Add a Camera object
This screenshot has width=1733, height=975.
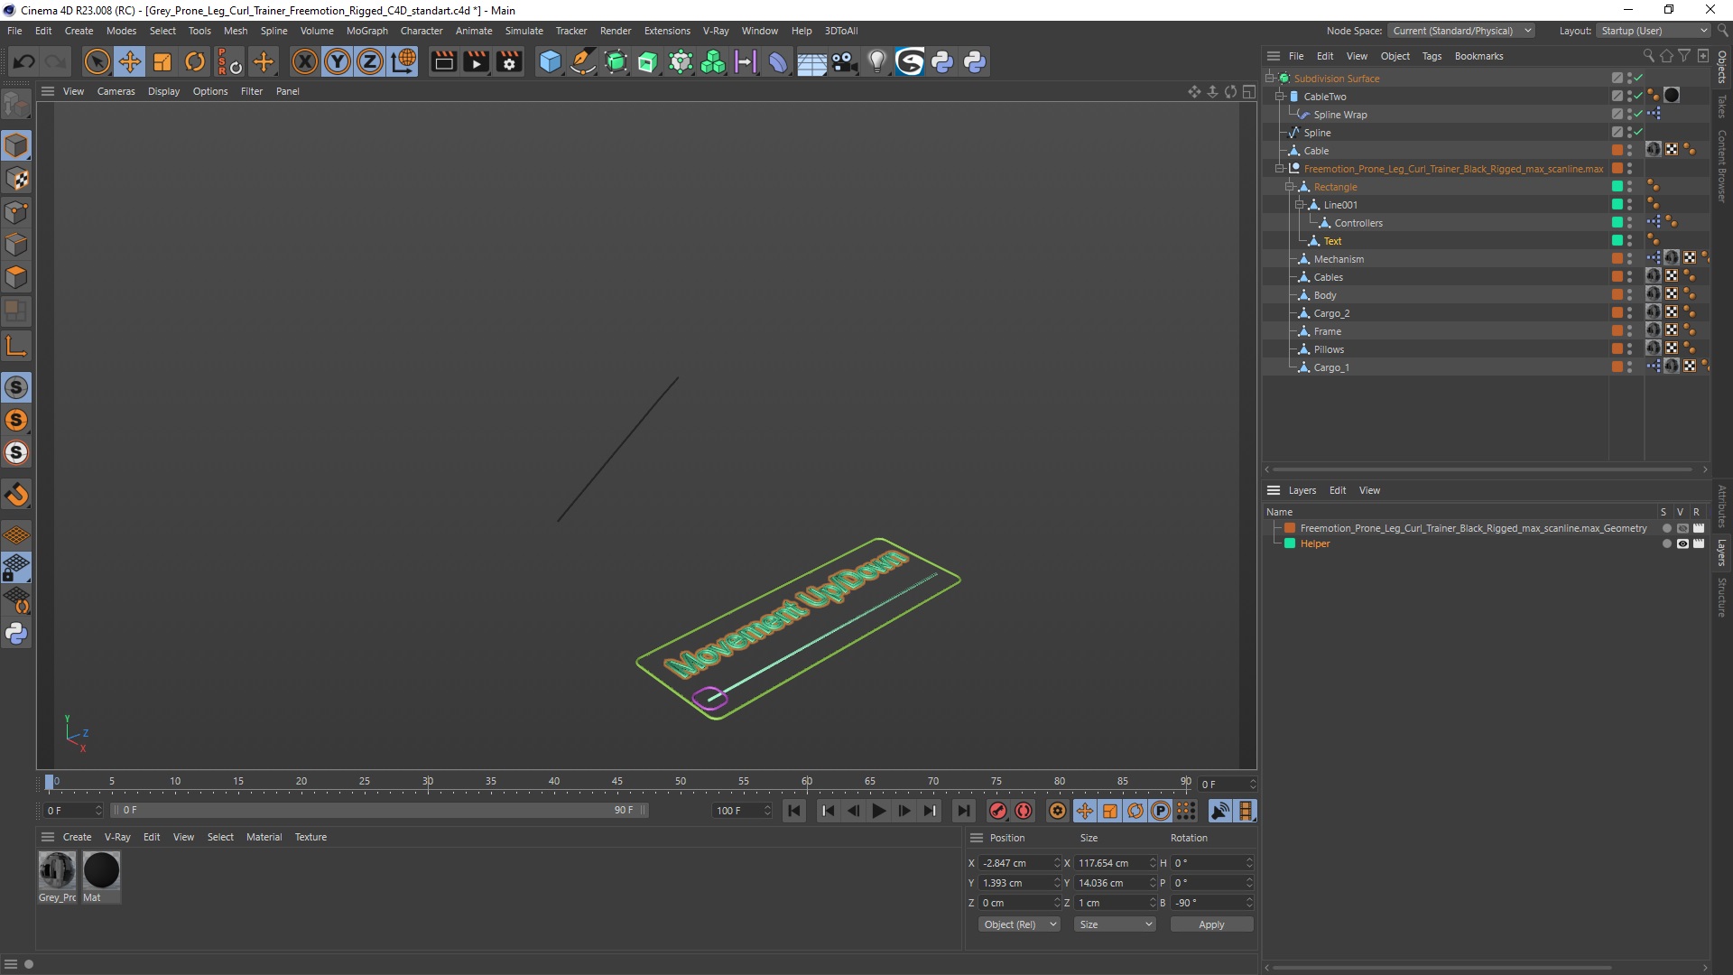coord(844,61)
